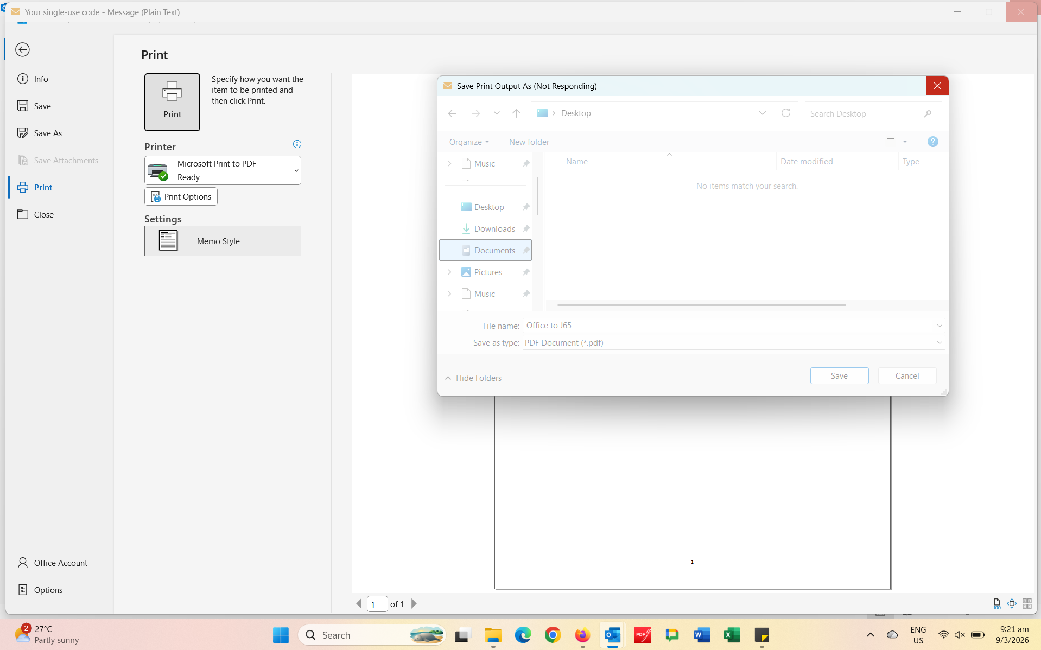1041x650 pixels.
Task: Open the Microsoft Print to PDF printer dropdown
Action: (223, 170)
